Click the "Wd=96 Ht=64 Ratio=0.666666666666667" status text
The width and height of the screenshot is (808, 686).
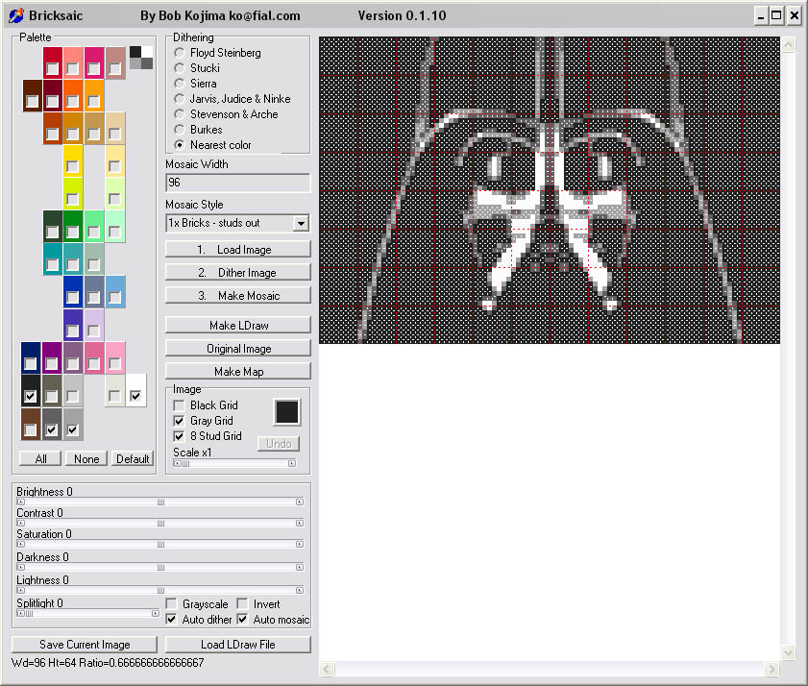pyautogui.click(x=108, y=663)
